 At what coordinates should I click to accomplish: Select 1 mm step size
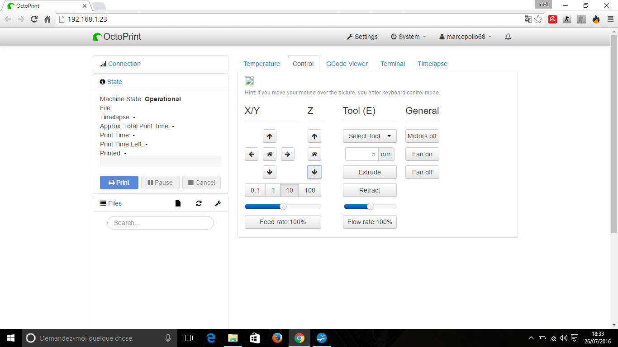tap(273, 190)
